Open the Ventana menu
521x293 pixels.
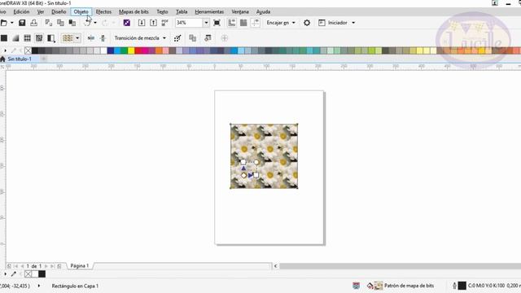(x=240, y=11)
